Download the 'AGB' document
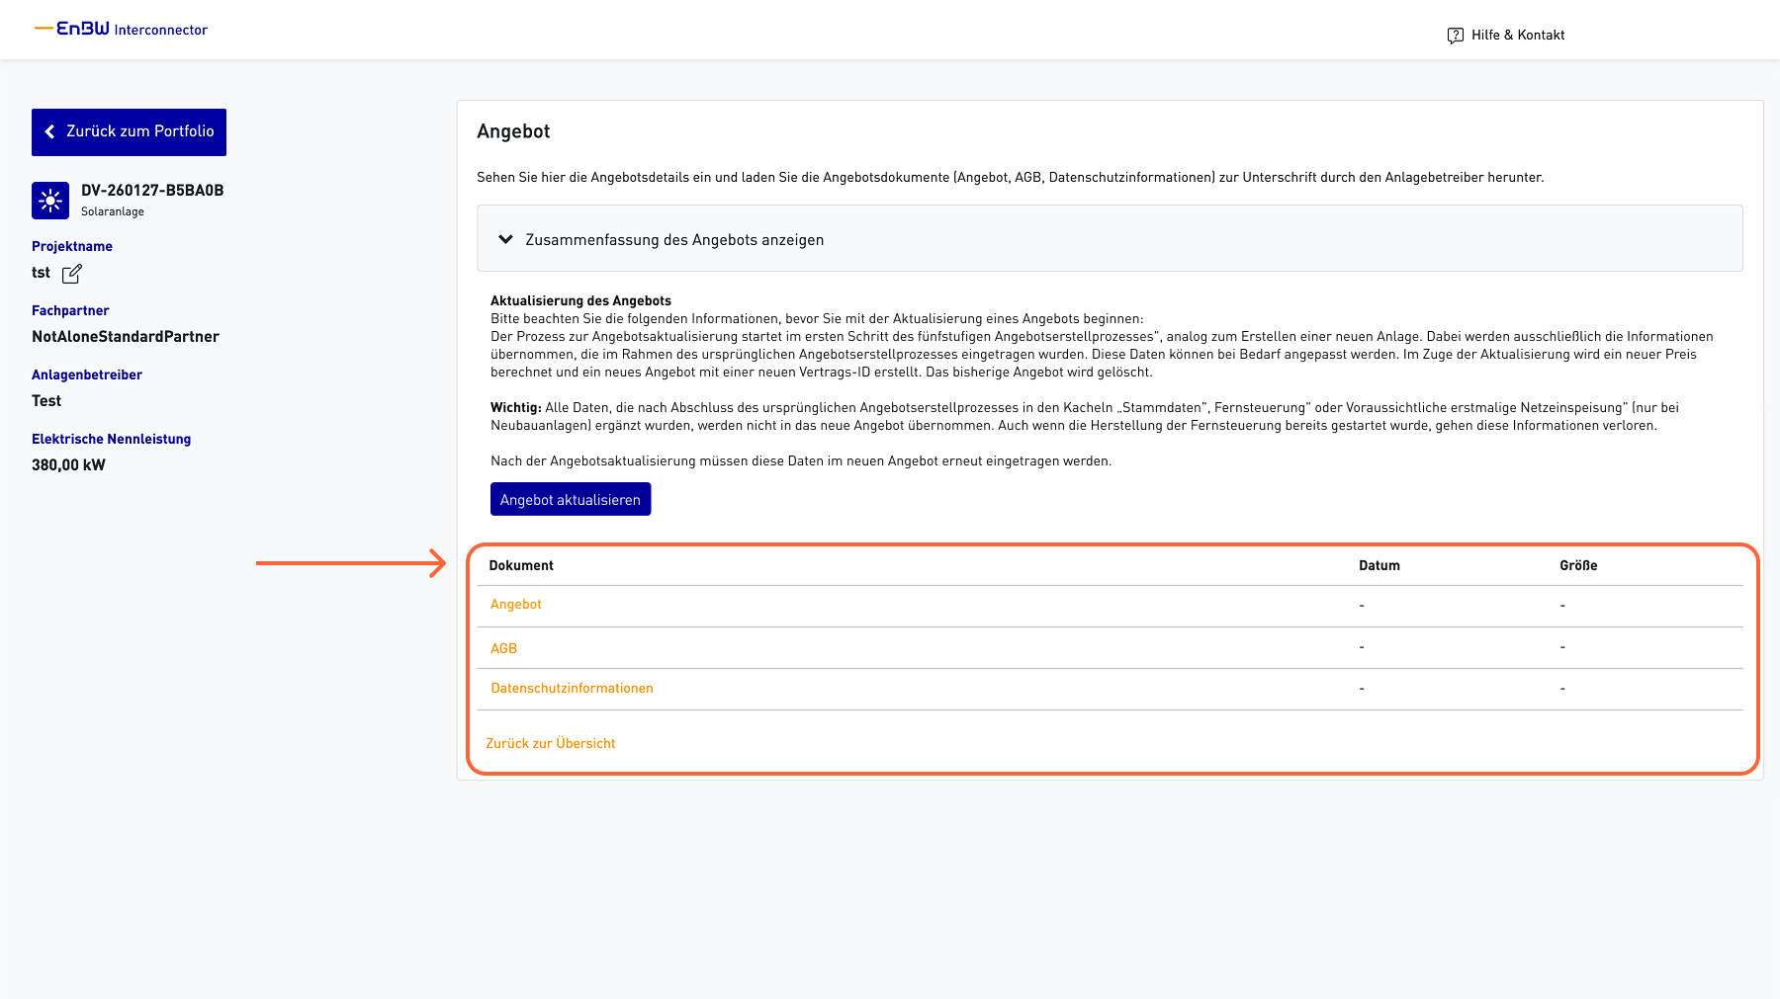Viewport: 1780px width, 999px height. (503, 648)
